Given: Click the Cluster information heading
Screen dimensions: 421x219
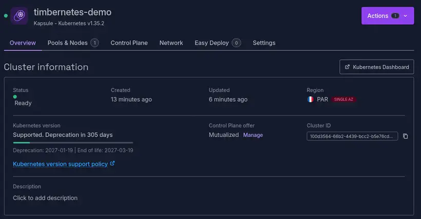Looking at the screenshot, I should [x=46, y=67].
